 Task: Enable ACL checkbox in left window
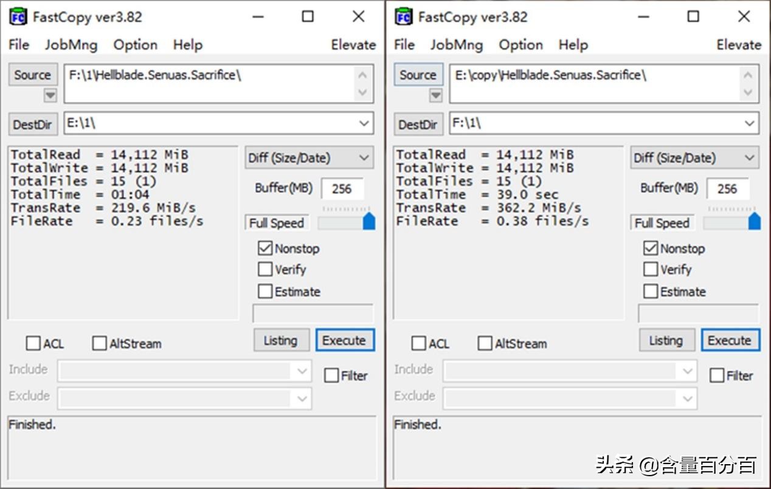pyautogui.click(x=33, y=343)
